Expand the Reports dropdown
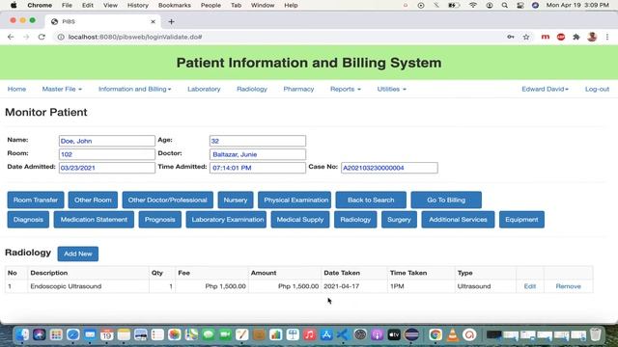The image size is (618, 347). point(346,89)
